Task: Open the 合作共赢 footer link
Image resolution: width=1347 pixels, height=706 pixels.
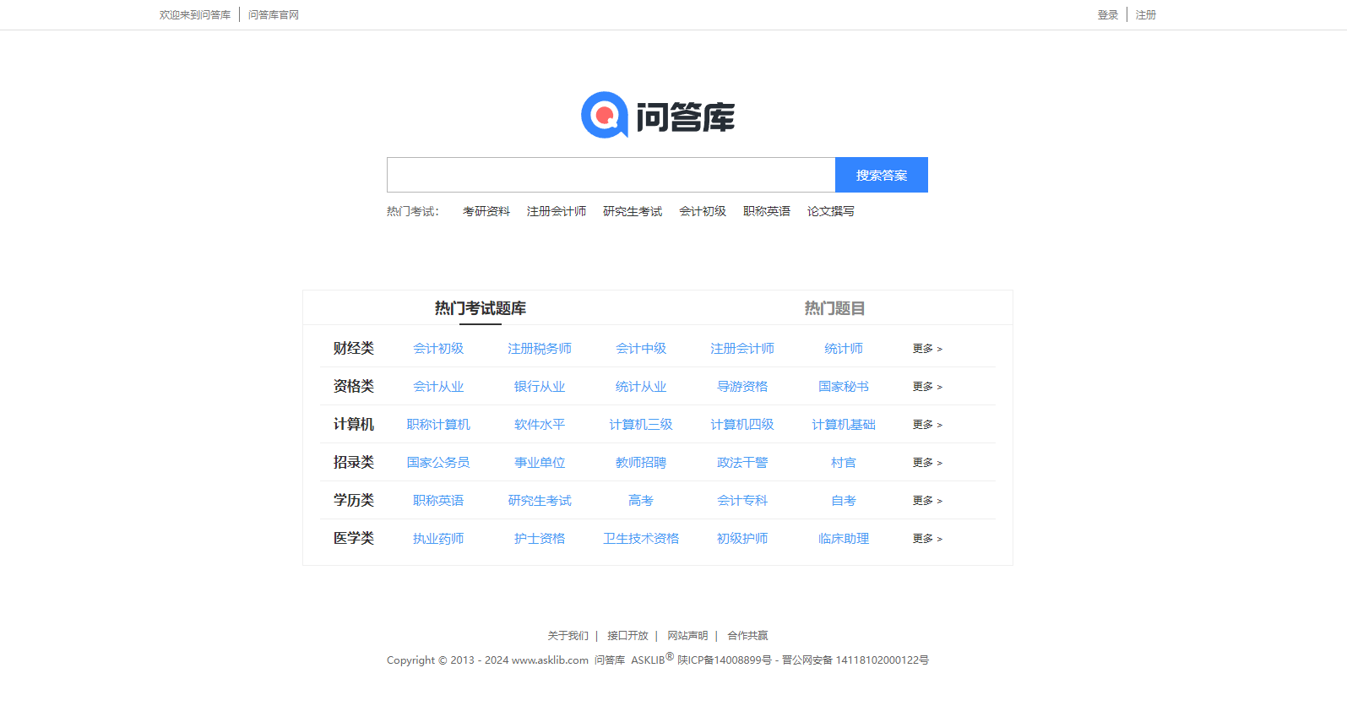Action: 747,636
